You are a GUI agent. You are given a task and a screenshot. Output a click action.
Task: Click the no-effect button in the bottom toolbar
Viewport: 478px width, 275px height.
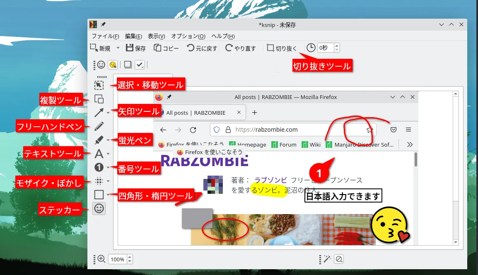[339, 259]
